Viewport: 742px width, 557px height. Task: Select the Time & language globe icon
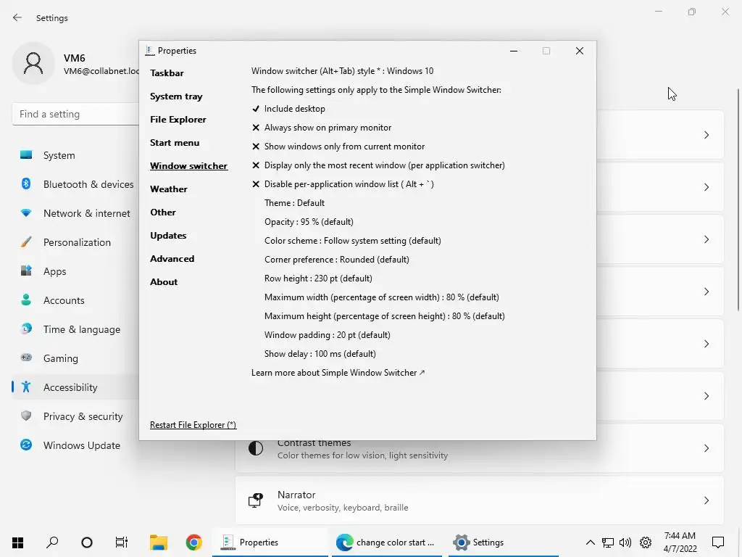[x=26, y=329]
